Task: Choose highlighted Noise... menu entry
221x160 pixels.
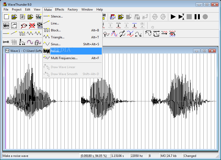Action: tap(72, 51)
